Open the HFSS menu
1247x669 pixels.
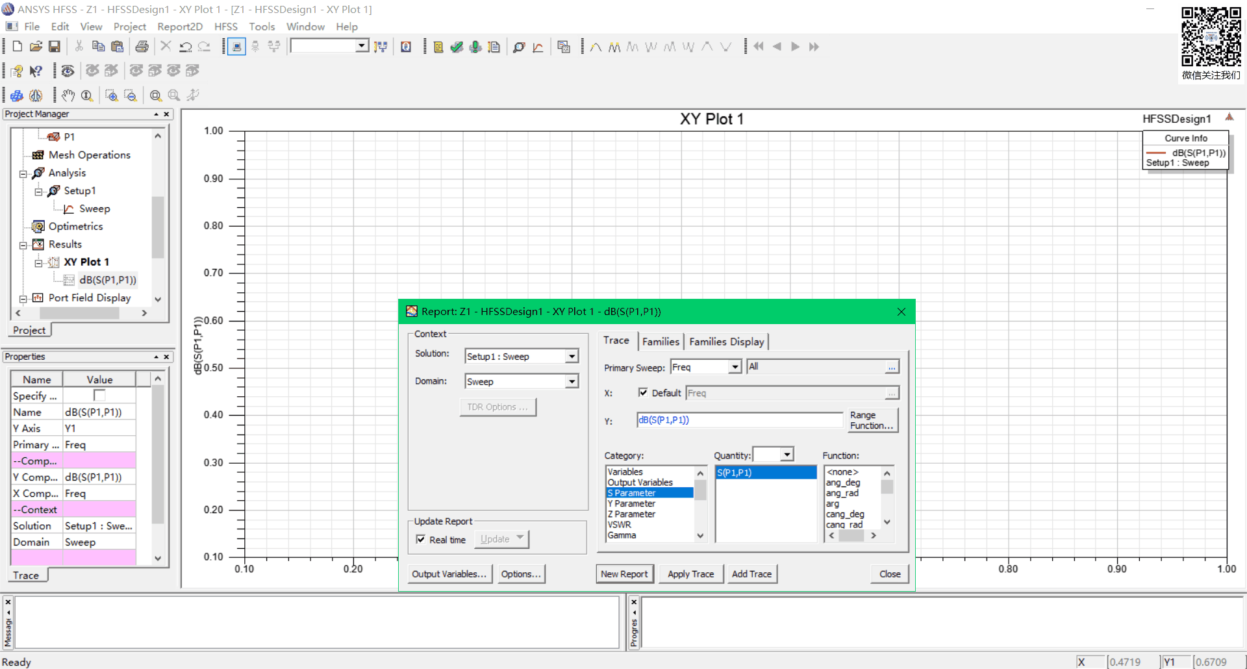225,27
